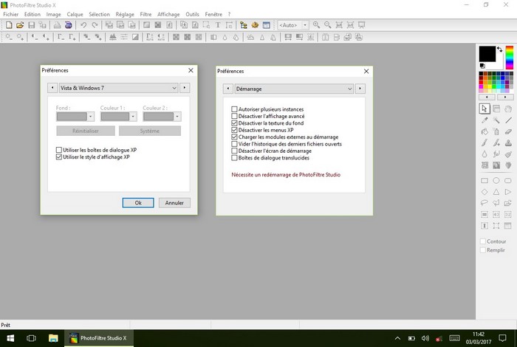
Task: Uncheck Utiliser le style d'affichage XP
Action: point(58,157)
